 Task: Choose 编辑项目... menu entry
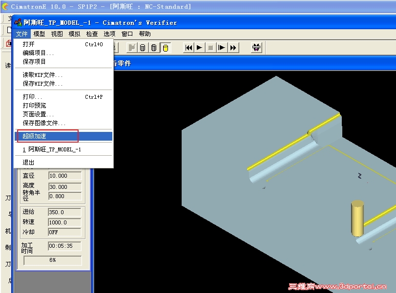tap(63, 53)
